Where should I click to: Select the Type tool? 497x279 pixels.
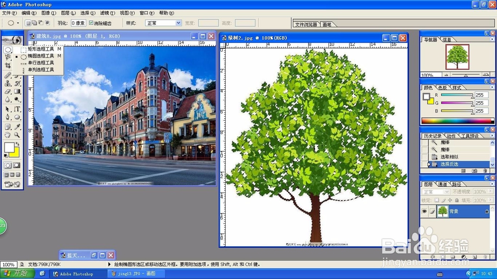[17, 109]
